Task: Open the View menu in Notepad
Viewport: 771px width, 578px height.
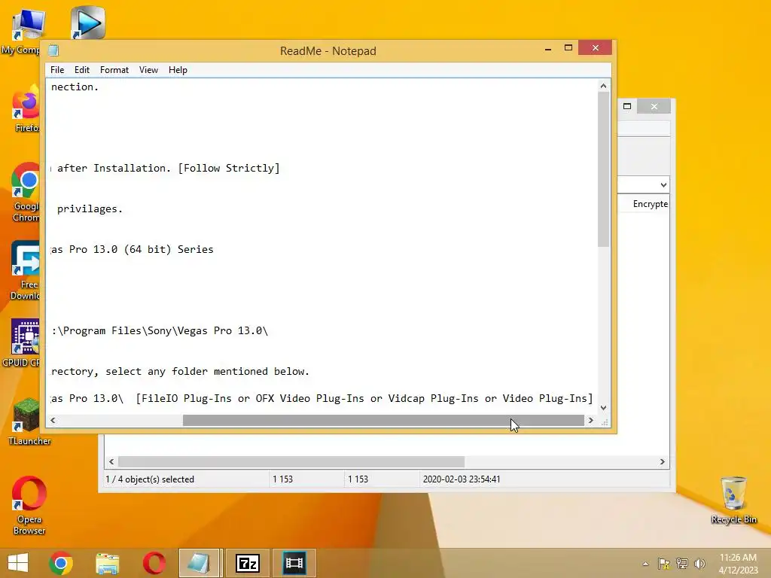Action: [x=148, y=70]
